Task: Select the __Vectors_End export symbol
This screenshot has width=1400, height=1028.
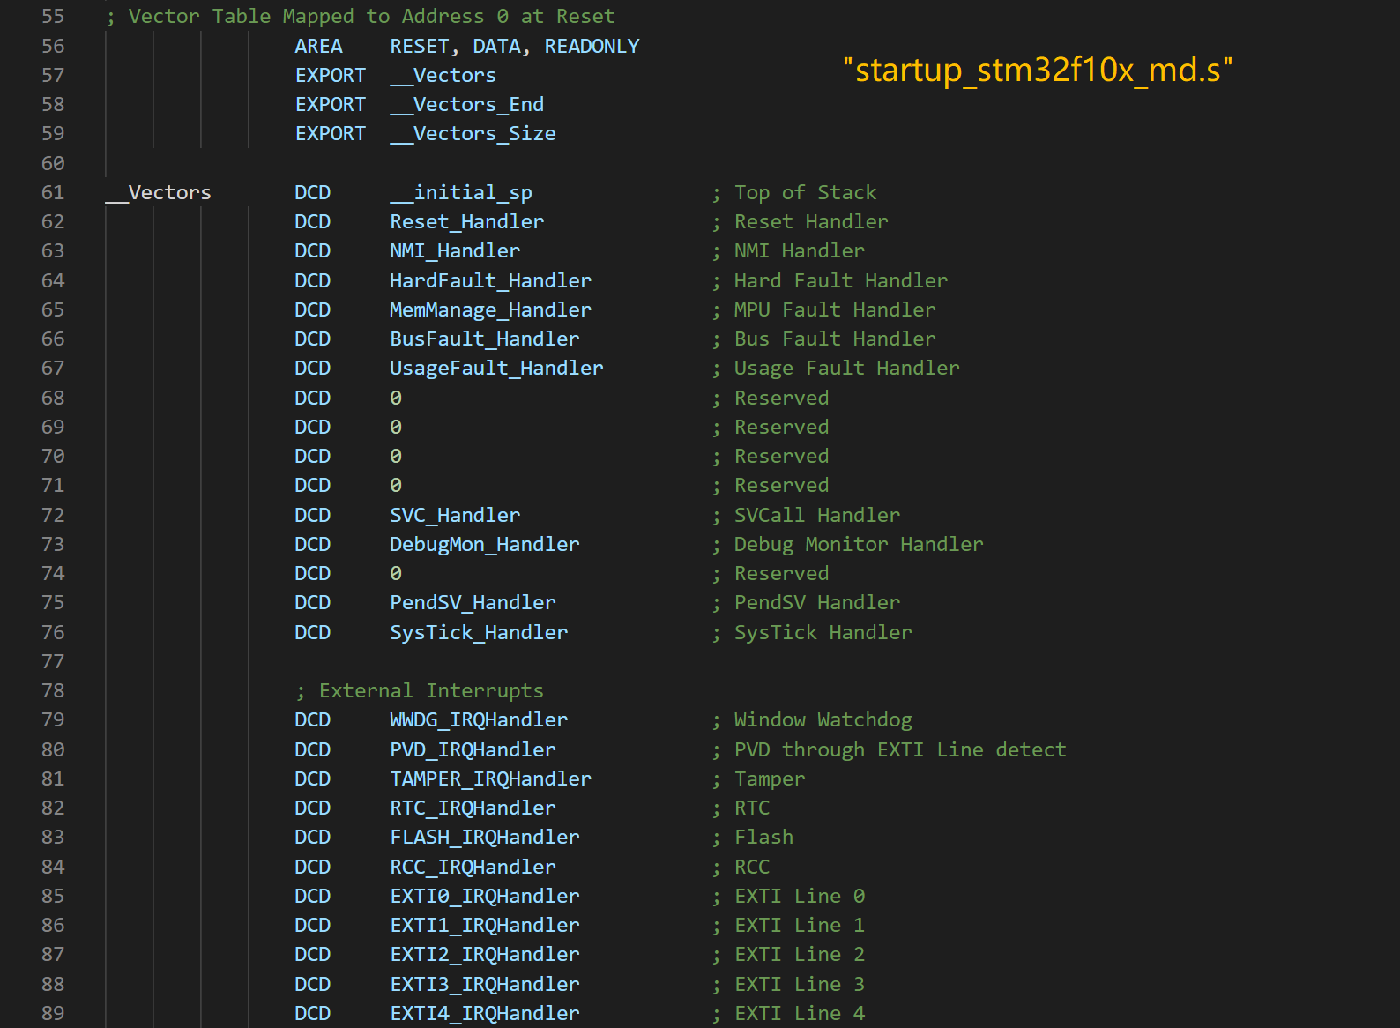Action: (x=467, y=105)
